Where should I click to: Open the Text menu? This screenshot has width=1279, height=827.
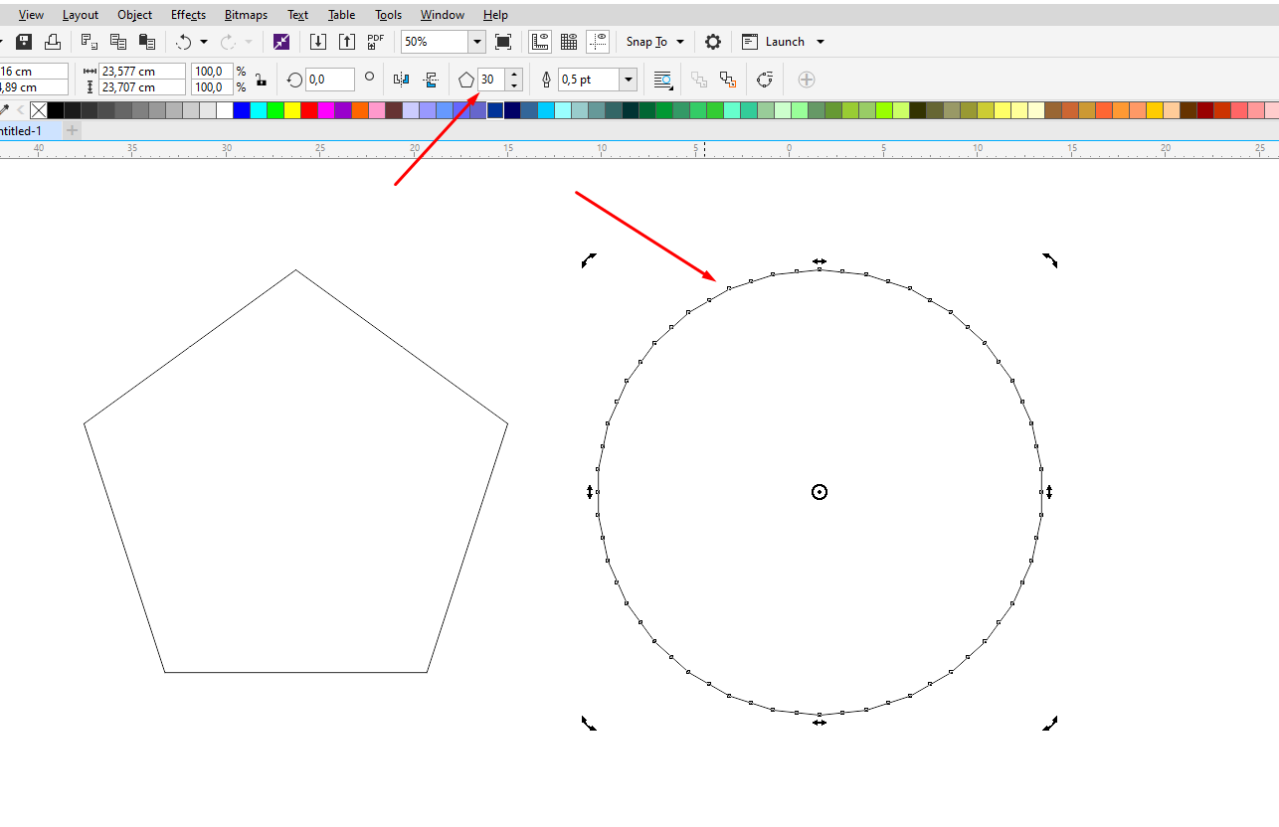(297, 15)
